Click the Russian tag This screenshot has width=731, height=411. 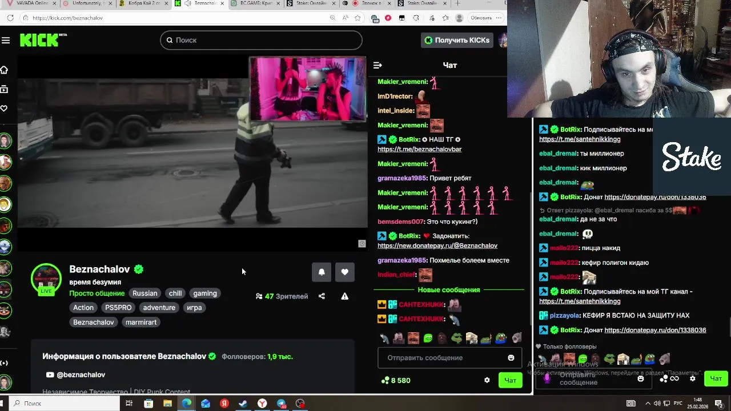tap(144, 293)
